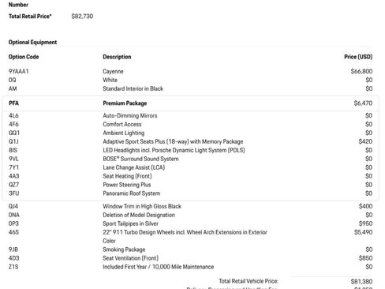Select the Optional Equipment section heading
385x289 pixels.
click(32, 43)
